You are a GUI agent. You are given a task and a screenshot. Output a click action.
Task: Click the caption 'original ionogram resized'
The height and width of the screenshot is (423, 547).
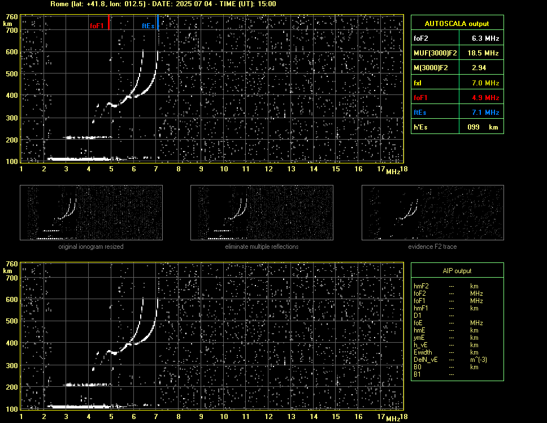[x=91, y=247]
